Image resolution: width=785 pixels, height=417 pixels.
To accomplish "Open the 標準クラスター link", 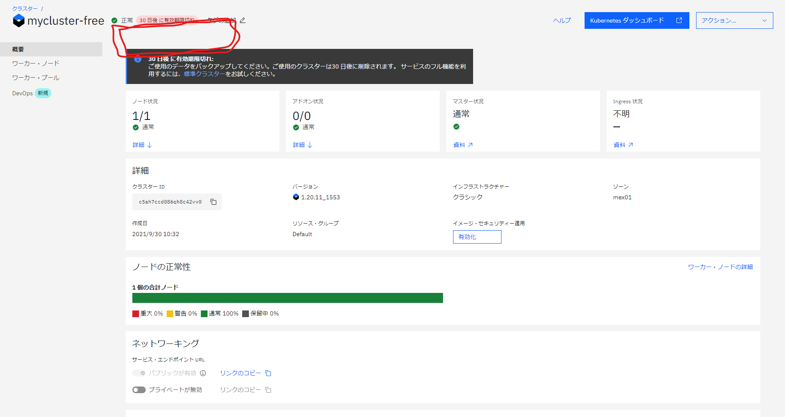I will coord(204,74).
